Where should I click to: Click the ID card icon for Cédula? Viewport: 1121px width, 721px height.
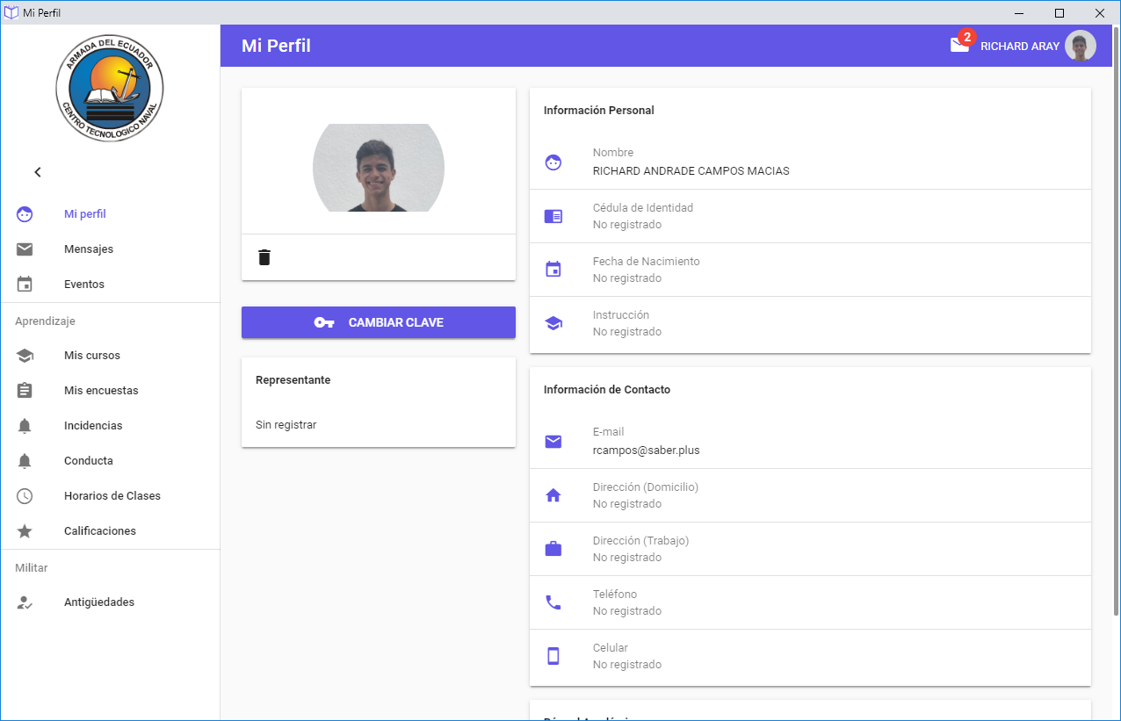click(x=553, y=216)
